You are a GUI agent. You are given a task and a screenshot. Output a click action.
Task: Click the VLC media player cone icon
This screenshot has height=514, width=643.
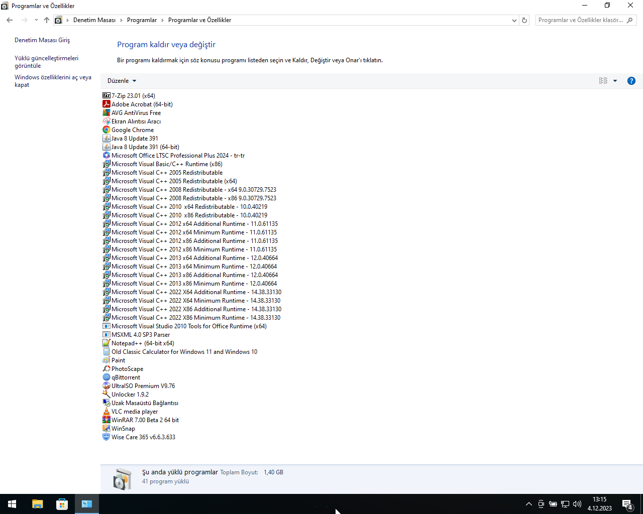click(106, 411)
